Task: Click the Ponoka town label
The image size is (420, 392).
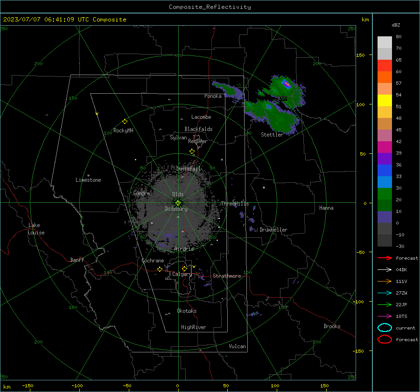Action: [213, 96]
